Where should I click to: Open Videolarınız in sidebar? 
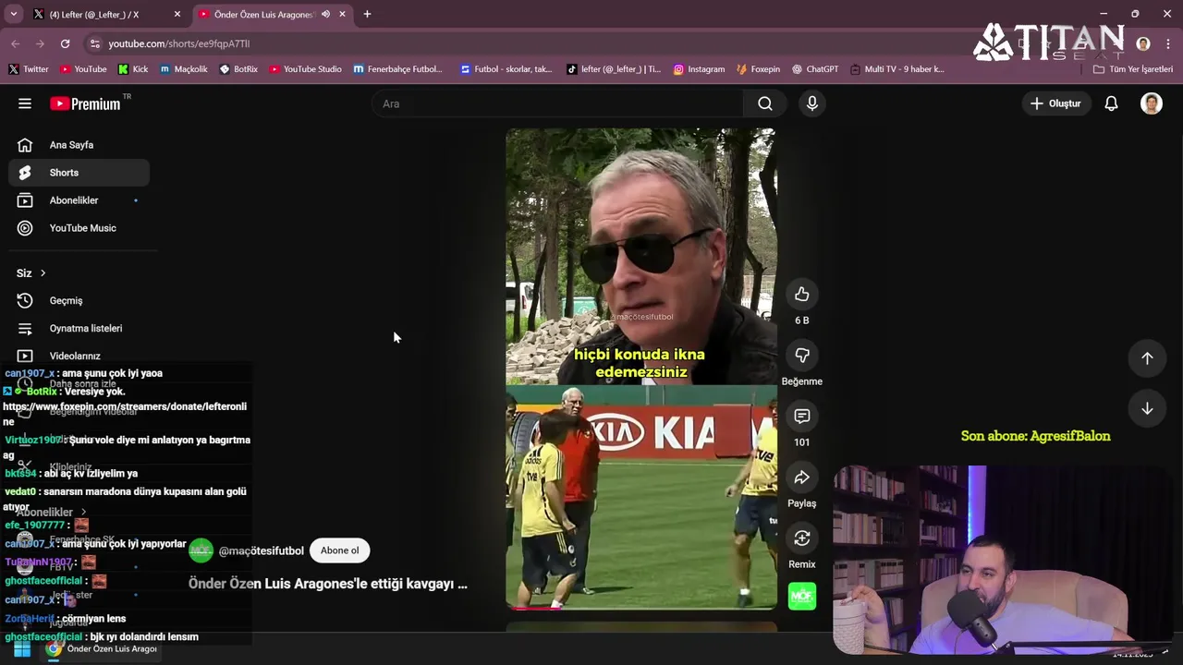pos(79,357)
